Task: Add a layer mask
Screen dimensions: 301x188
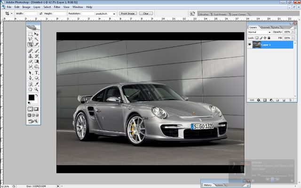Action: tap(265, 100)
